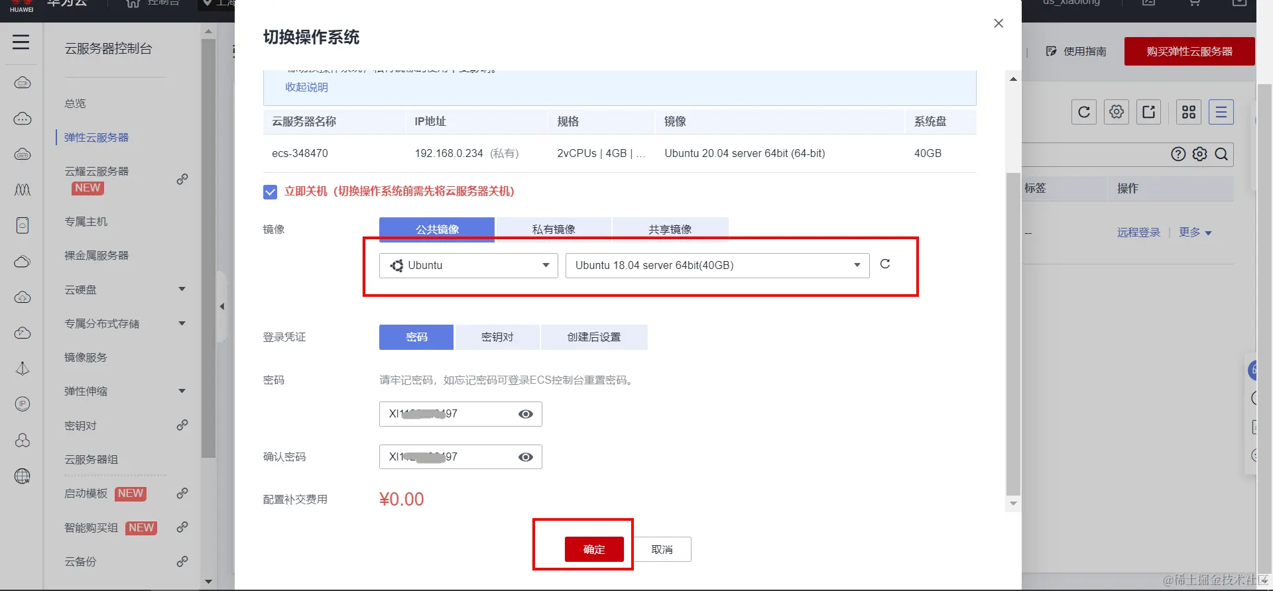Collapse the notes via 收起说明
The image size is (1273, 591).
[x=306, y=87]
